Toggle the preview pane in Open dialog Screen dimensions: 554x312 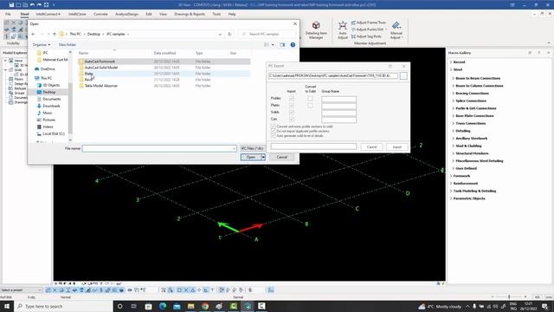point(282,44)
